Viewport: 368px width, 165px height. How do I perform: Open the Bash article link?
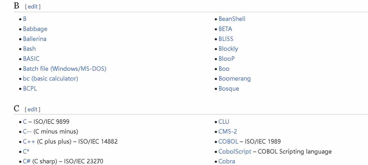[x=29, y=49]
